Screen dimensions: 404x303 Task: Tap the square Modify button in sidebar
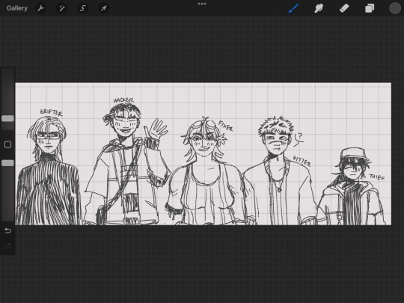(7, 144)
